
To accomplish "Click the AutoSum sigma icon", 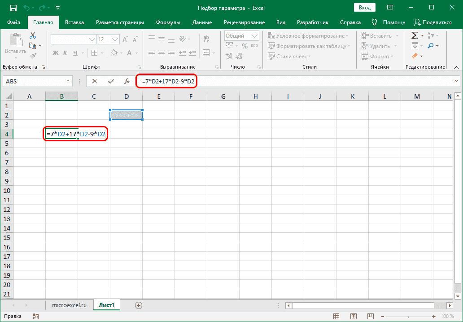I will coord(415,35).
